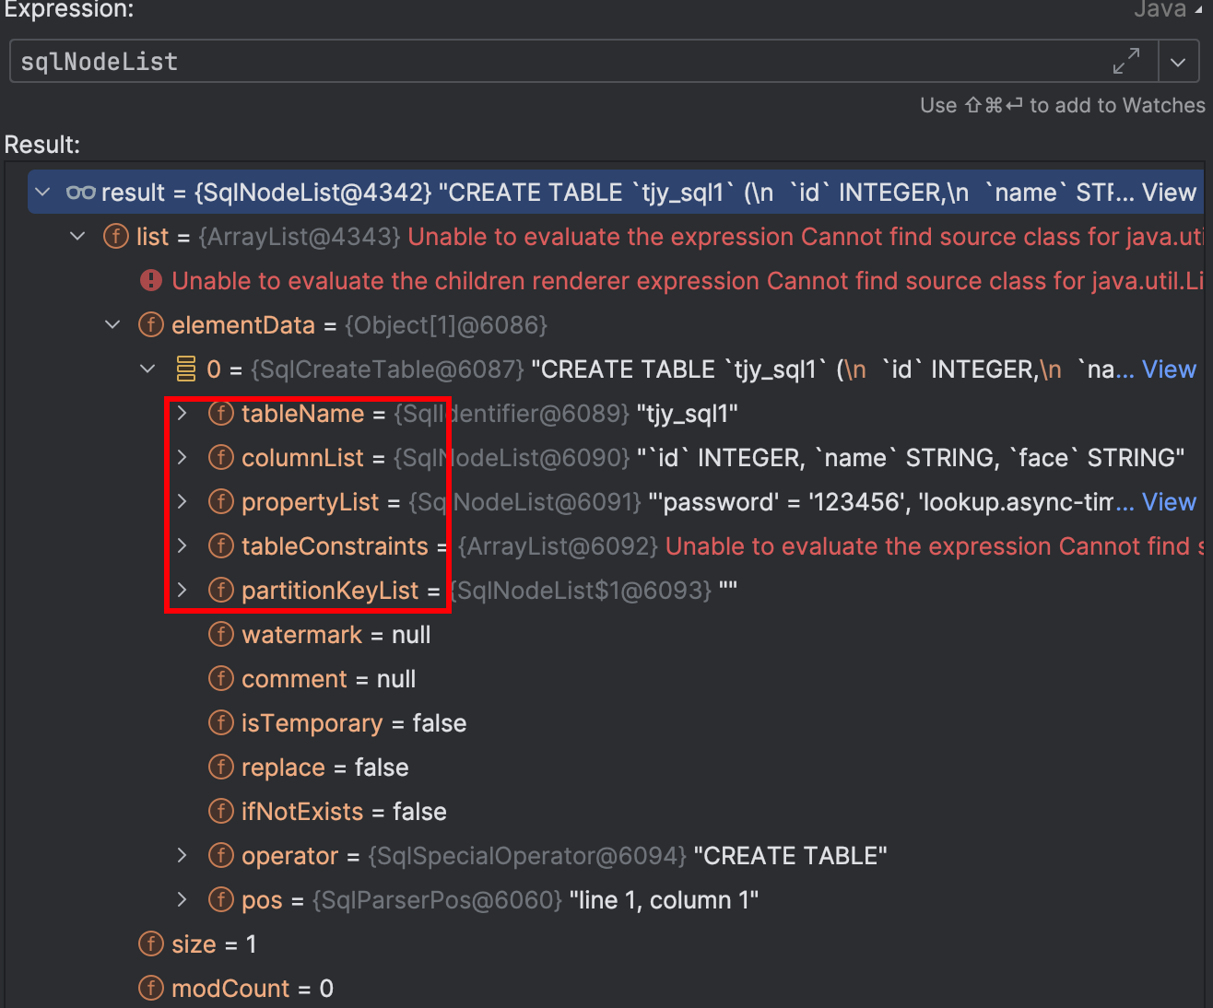
Task: Expand the pos field
Action: click(x=183, y=900)
